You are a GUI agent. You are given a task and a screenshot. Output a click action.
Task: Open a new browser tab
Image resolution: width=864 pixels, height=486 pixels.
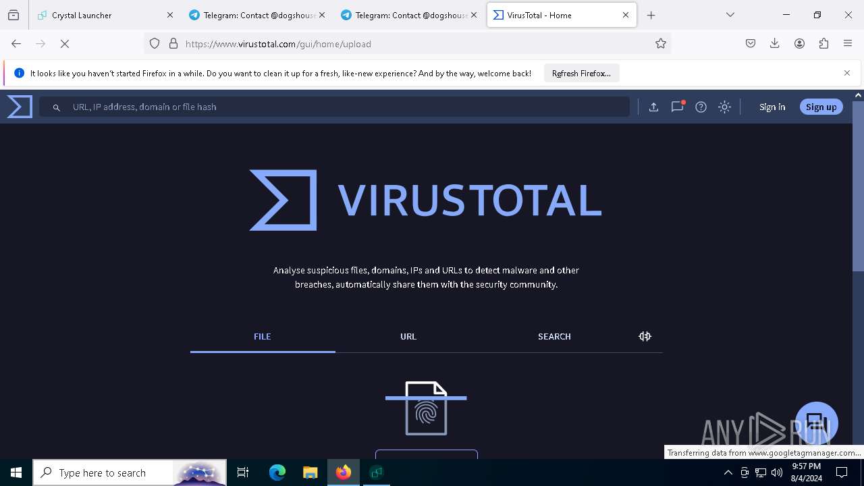pos(651,15)
